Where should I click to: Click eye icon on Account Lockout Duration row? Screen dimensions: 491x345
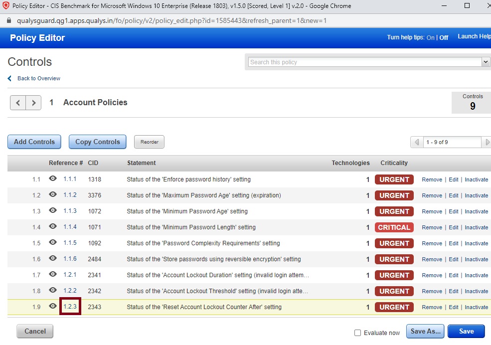(53, 274)
